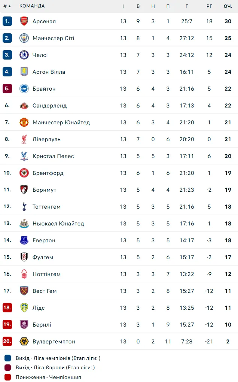Sort standings by ОЧ. points column
This screenshot has height=382, width=238.
click(228, 6)
